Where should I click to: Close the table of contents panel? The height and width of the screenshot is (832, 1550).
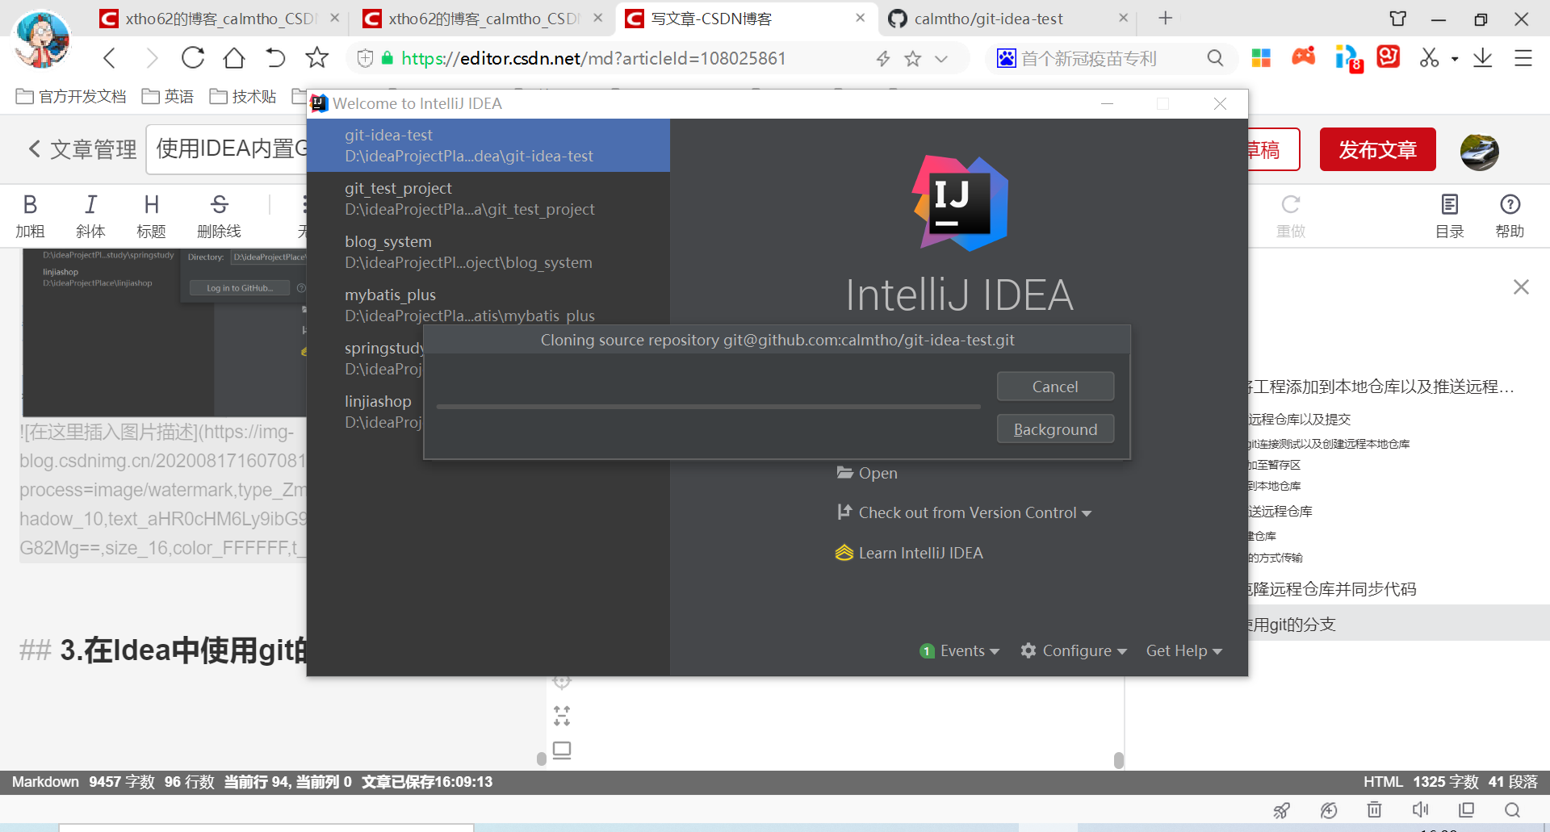click(x=1521, y=286)
